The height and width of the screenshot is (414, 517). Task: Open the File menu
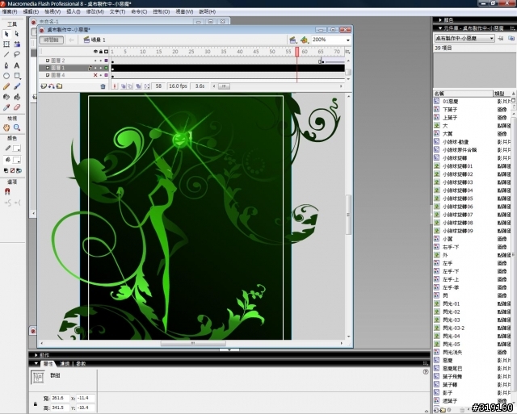[x=10, y=11]
